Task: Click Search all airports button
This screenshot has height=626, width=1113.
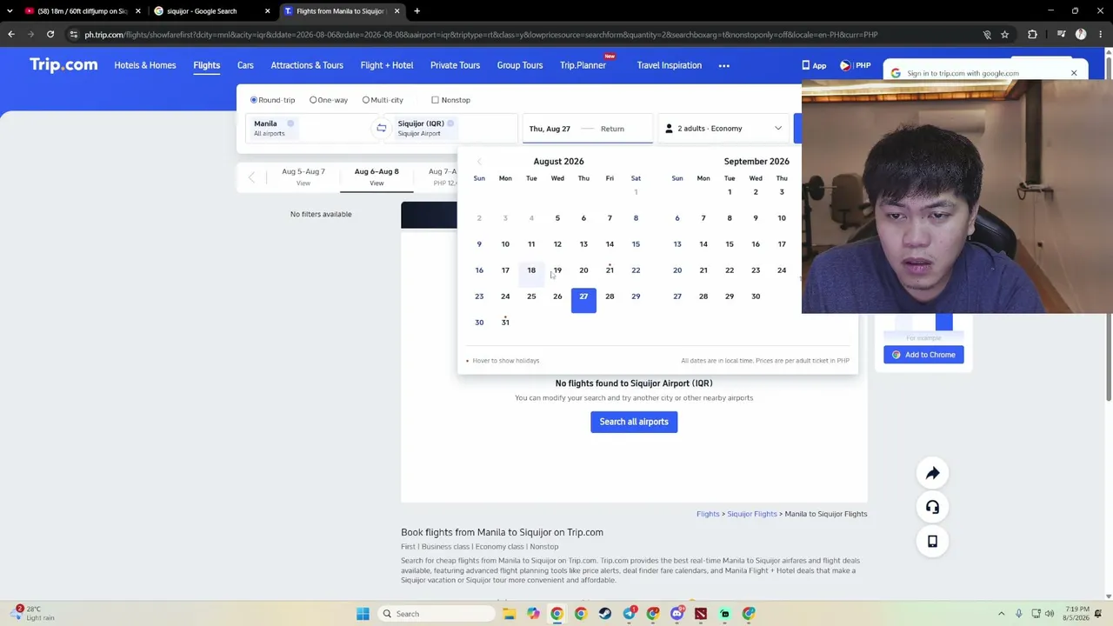Action: click(634, 422)
